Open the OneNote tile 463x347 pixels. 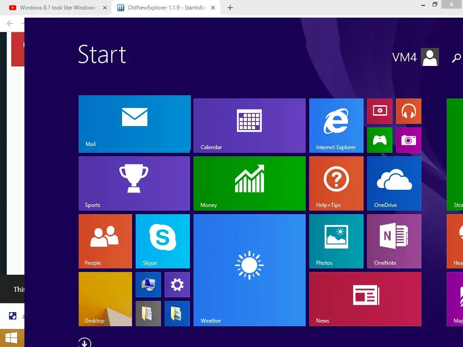tap(394, 241)
